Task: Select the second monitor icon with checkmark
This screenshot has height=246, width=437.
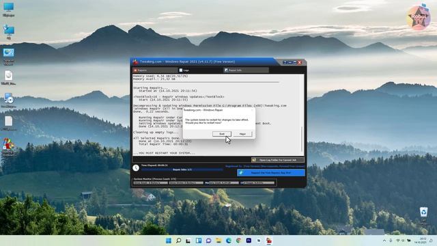Action: pos(9,32)
